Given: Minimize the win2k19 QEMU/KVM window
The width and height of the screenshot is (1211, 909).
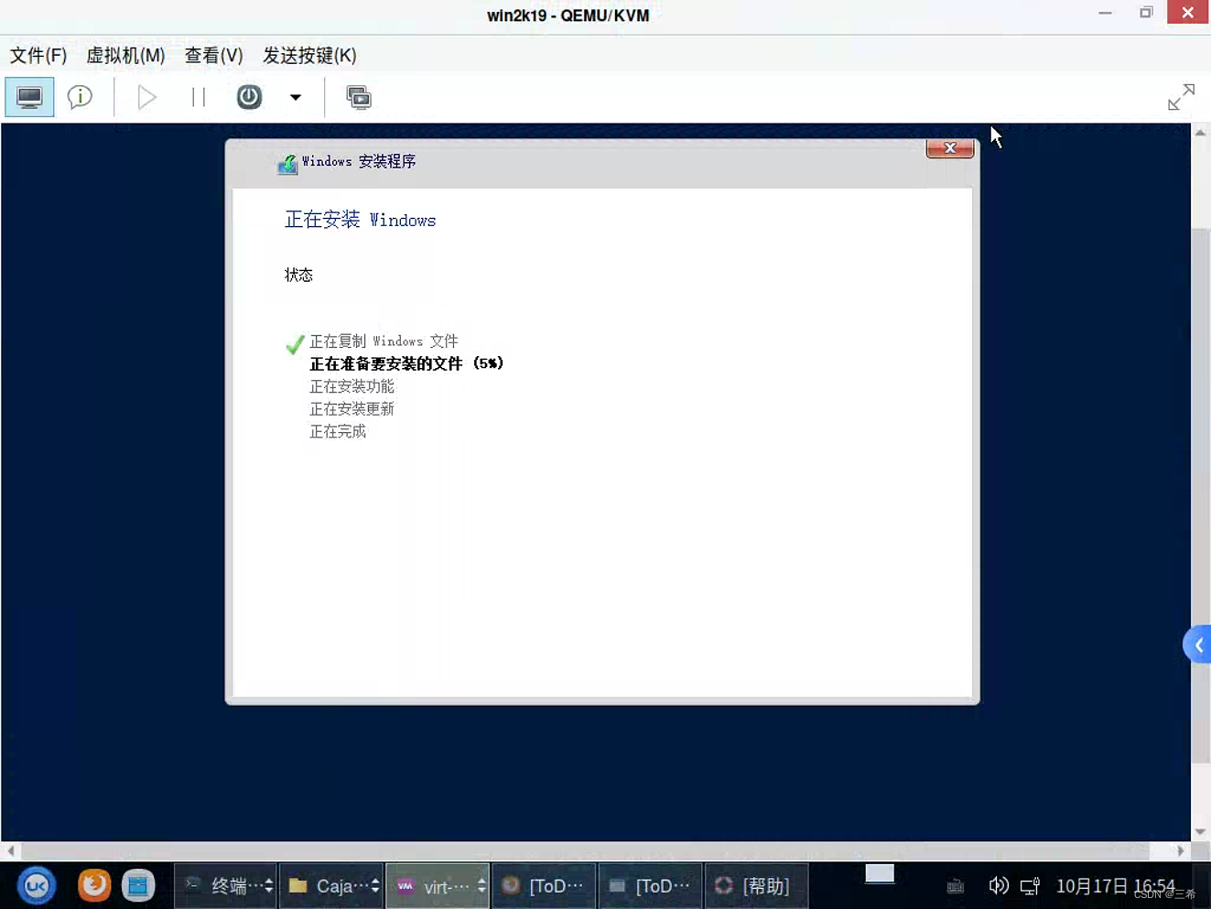Looking at the screenshot, I should [1105, 13].
